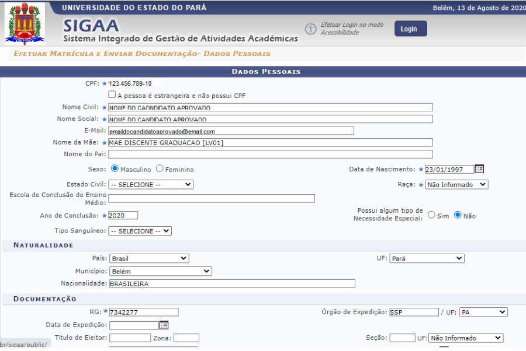Image resolution: width=526 pixels, height=351 pixels.
Task: Open the naturalidade UF dropdown showing Pará
Action: pos(427,258)
